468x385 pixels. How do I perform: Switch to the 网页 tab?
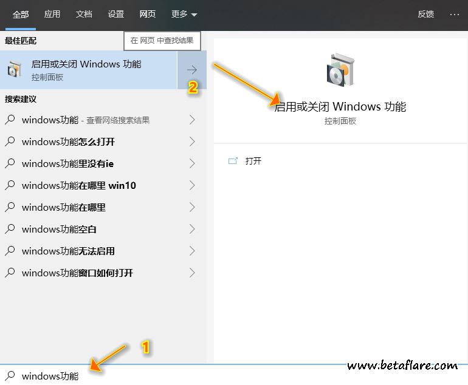coord(148,14)
